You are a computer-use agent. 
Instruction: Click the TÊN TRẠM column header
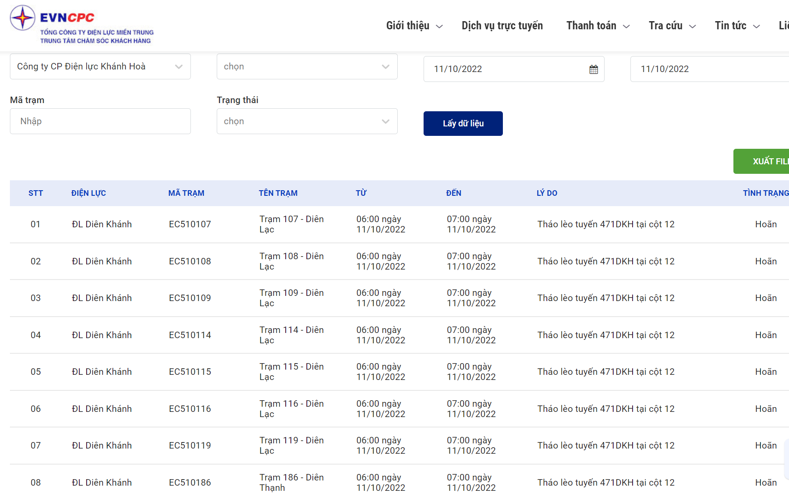(278, 193)
